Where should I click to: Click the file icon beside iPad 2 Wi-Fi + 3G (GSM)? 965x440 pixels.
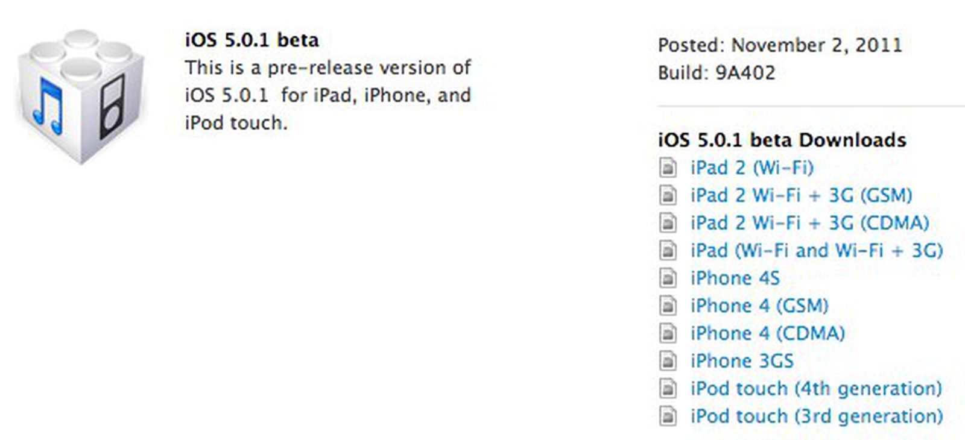coord(668,195)
